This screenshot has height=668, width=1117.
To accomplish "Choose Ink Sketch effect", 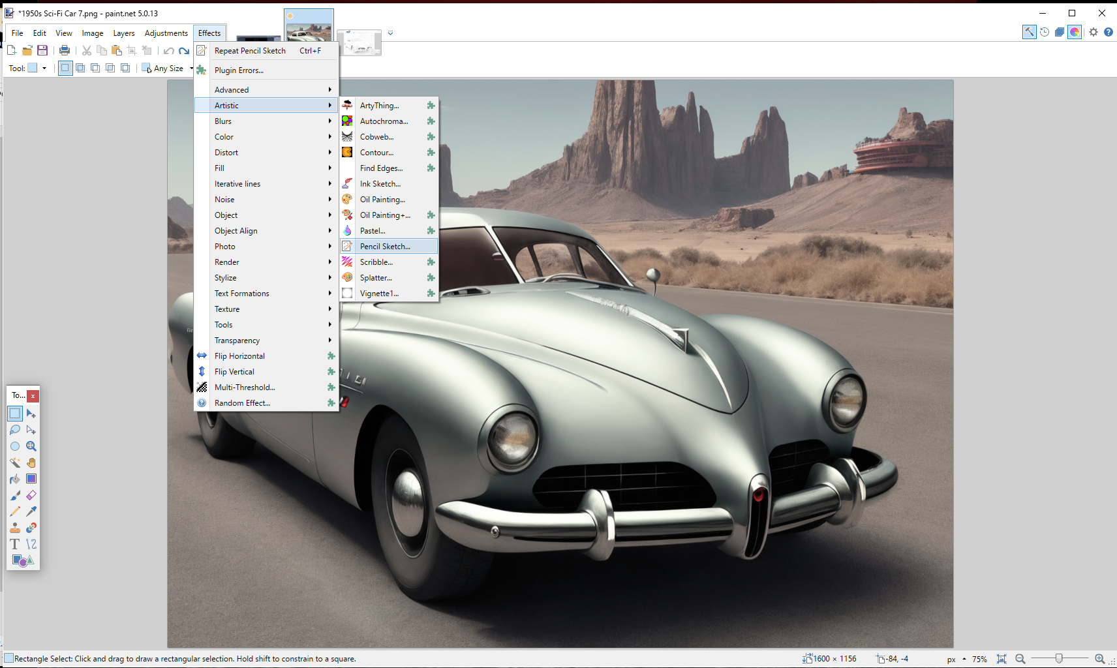I will [x=389, y=184].
